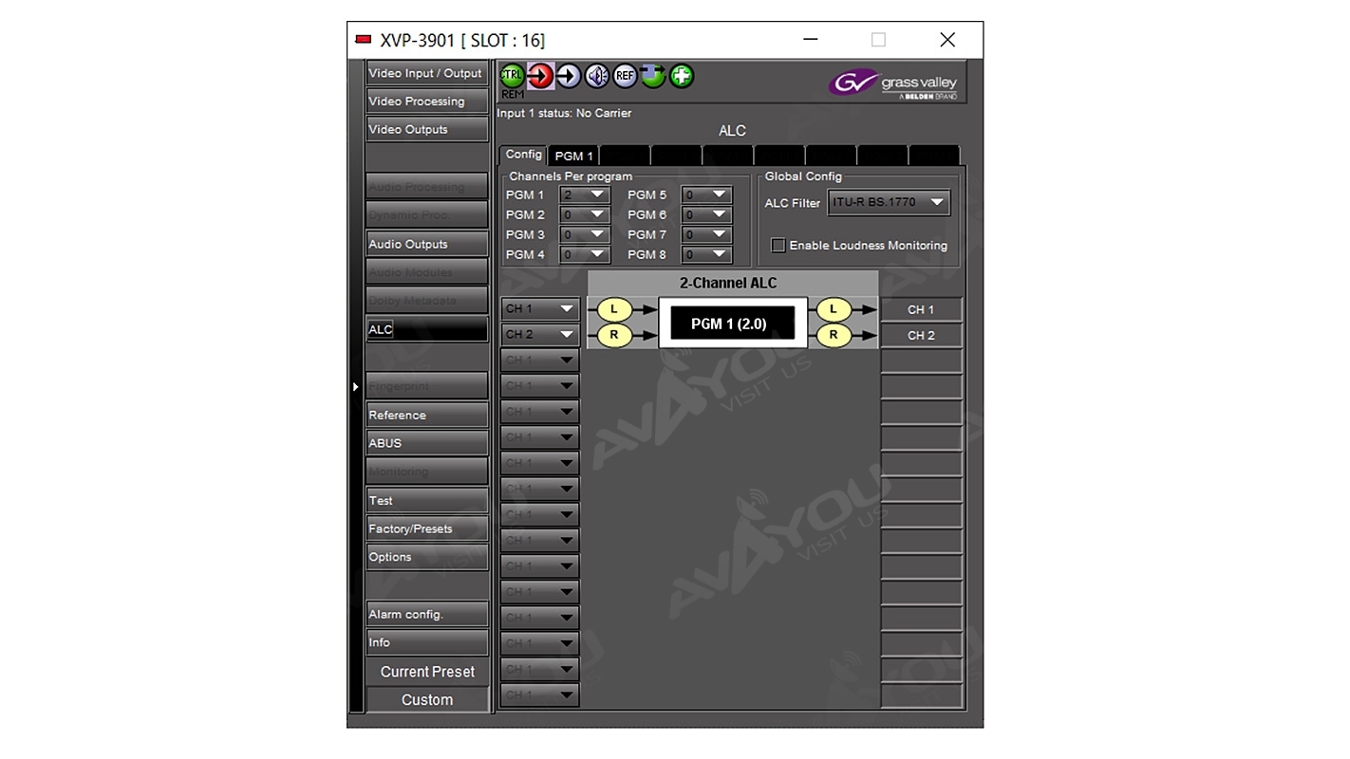Select the Config tab

coord(523,155)
